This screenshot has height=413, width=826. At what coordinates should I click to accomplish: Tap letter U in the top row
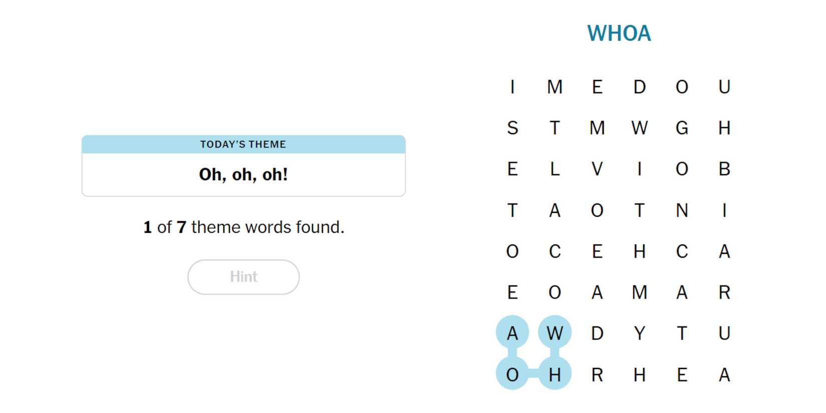tap(724, 87)
